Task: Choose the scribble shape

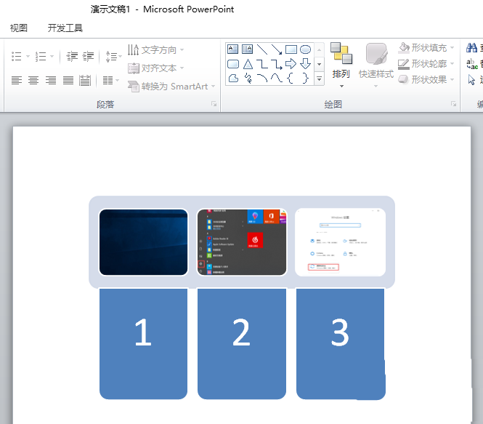Action: 248,79
